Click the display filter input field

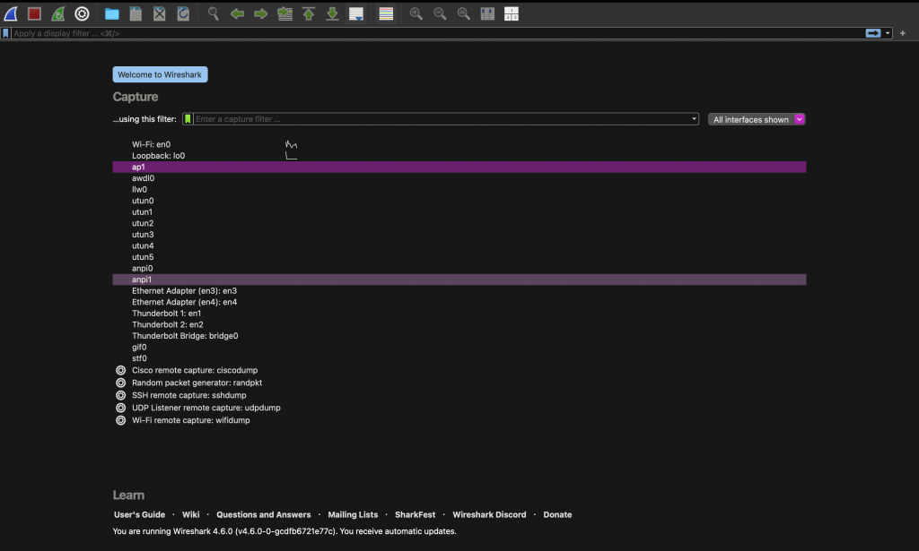point(437,33)
